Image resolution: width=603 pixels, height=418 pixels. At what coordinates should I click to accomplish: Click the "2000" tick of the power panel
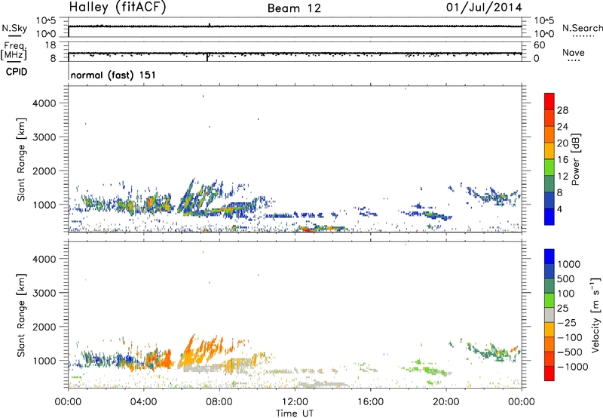(x=44, y=171)
